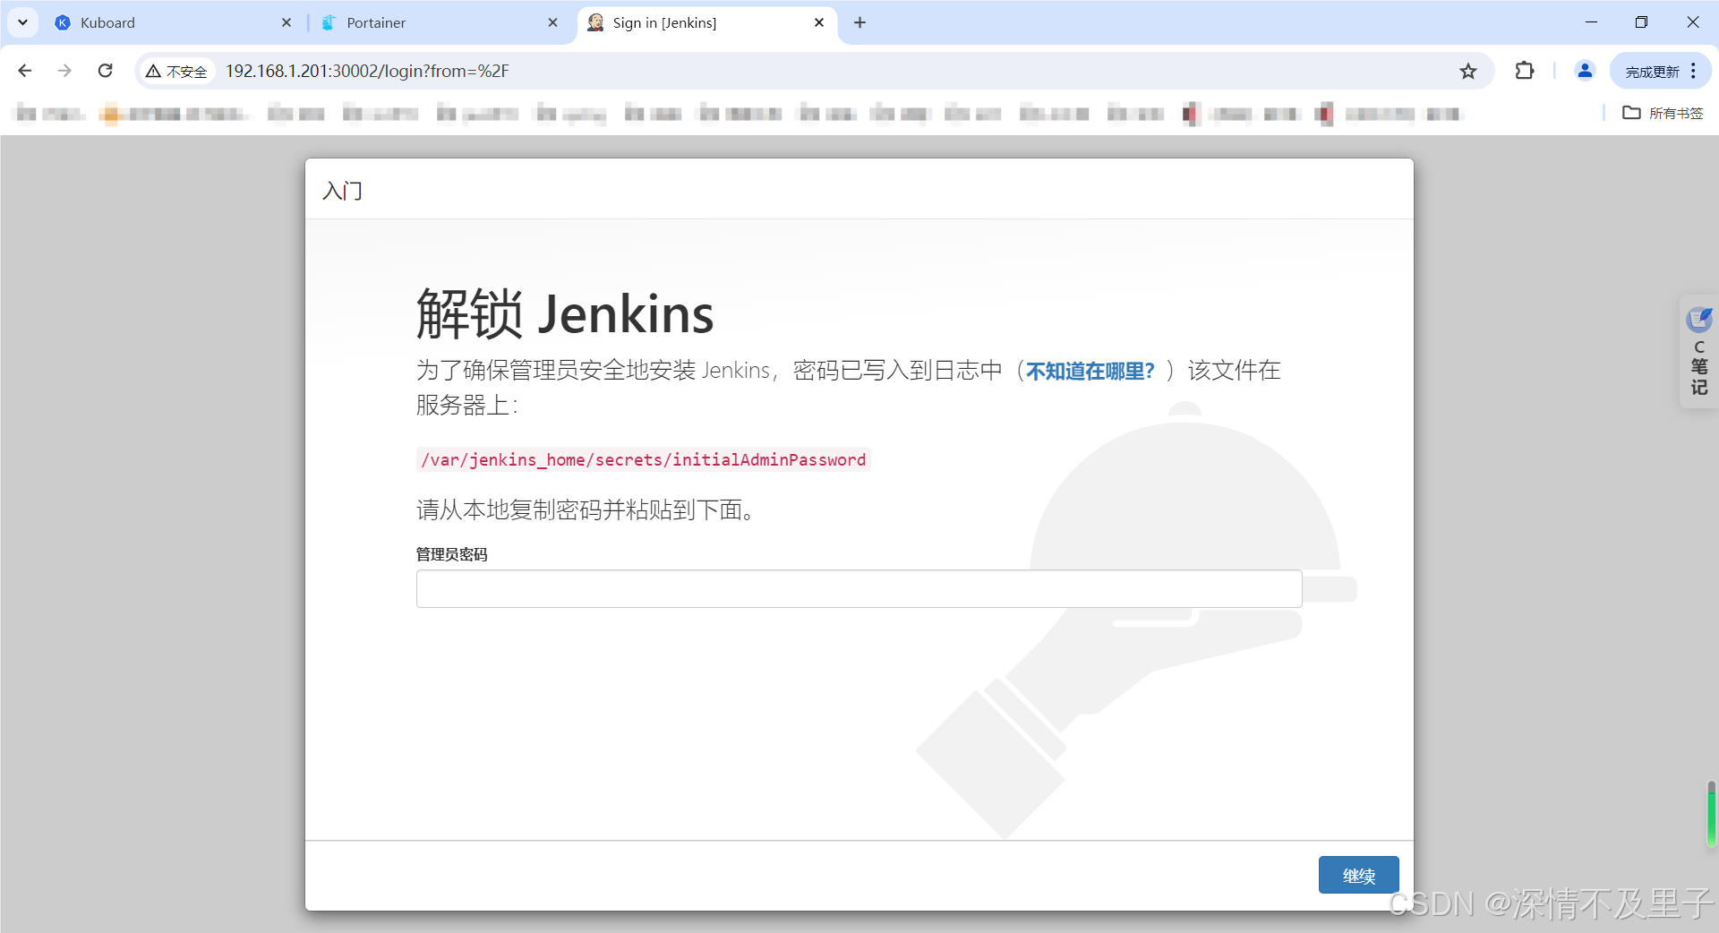Open the Chrome three-dot menu
This screenshot has width=1719, height=933.
pos(1694,71)
